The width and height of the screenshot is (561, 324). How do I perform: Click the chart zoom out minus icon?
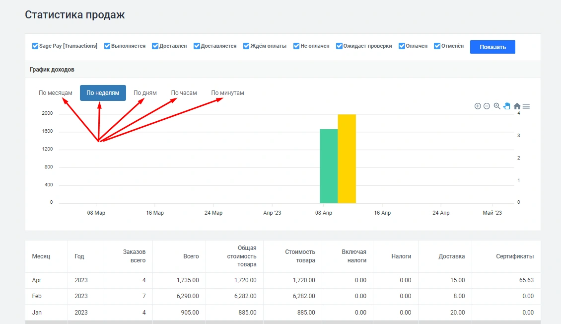pyautogui.click(x=487, y=106)
